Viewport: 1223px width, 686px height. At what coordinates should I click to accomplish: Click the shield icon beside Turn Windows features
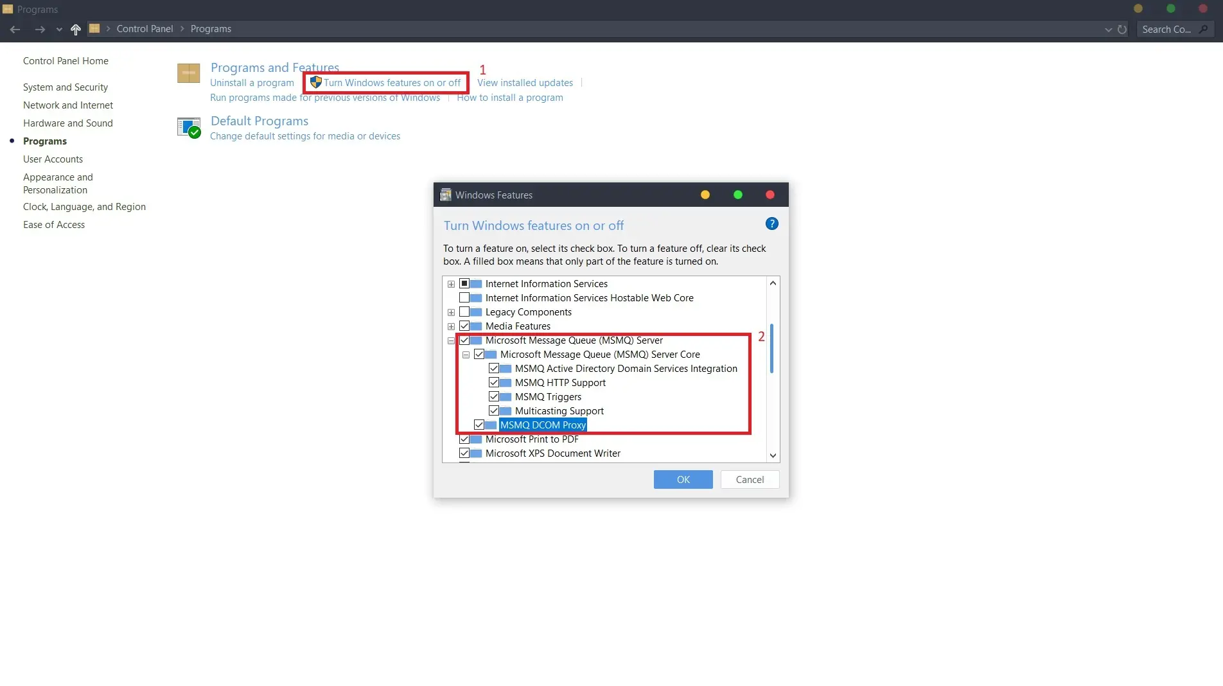coord(315,82)
